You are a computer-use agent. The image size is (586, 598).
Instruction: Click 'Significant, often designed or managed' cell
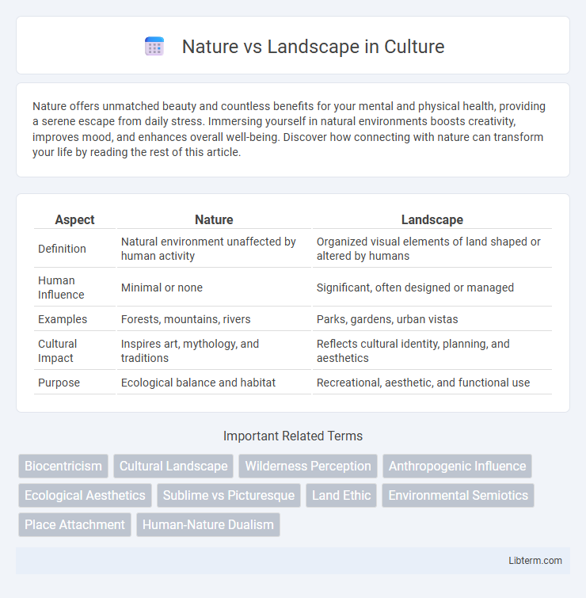[x=432, y=288]
